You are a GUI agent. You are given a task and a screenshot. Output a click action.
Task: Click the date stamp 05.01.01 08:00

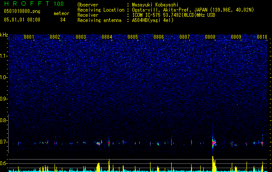[22, 20]
